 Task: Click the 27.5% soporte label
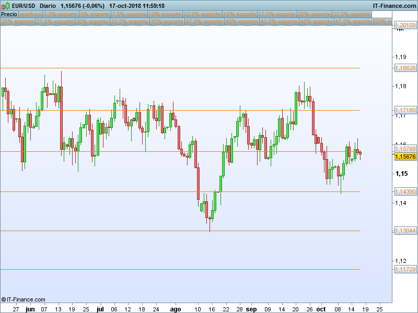click(x=55, y=21)
